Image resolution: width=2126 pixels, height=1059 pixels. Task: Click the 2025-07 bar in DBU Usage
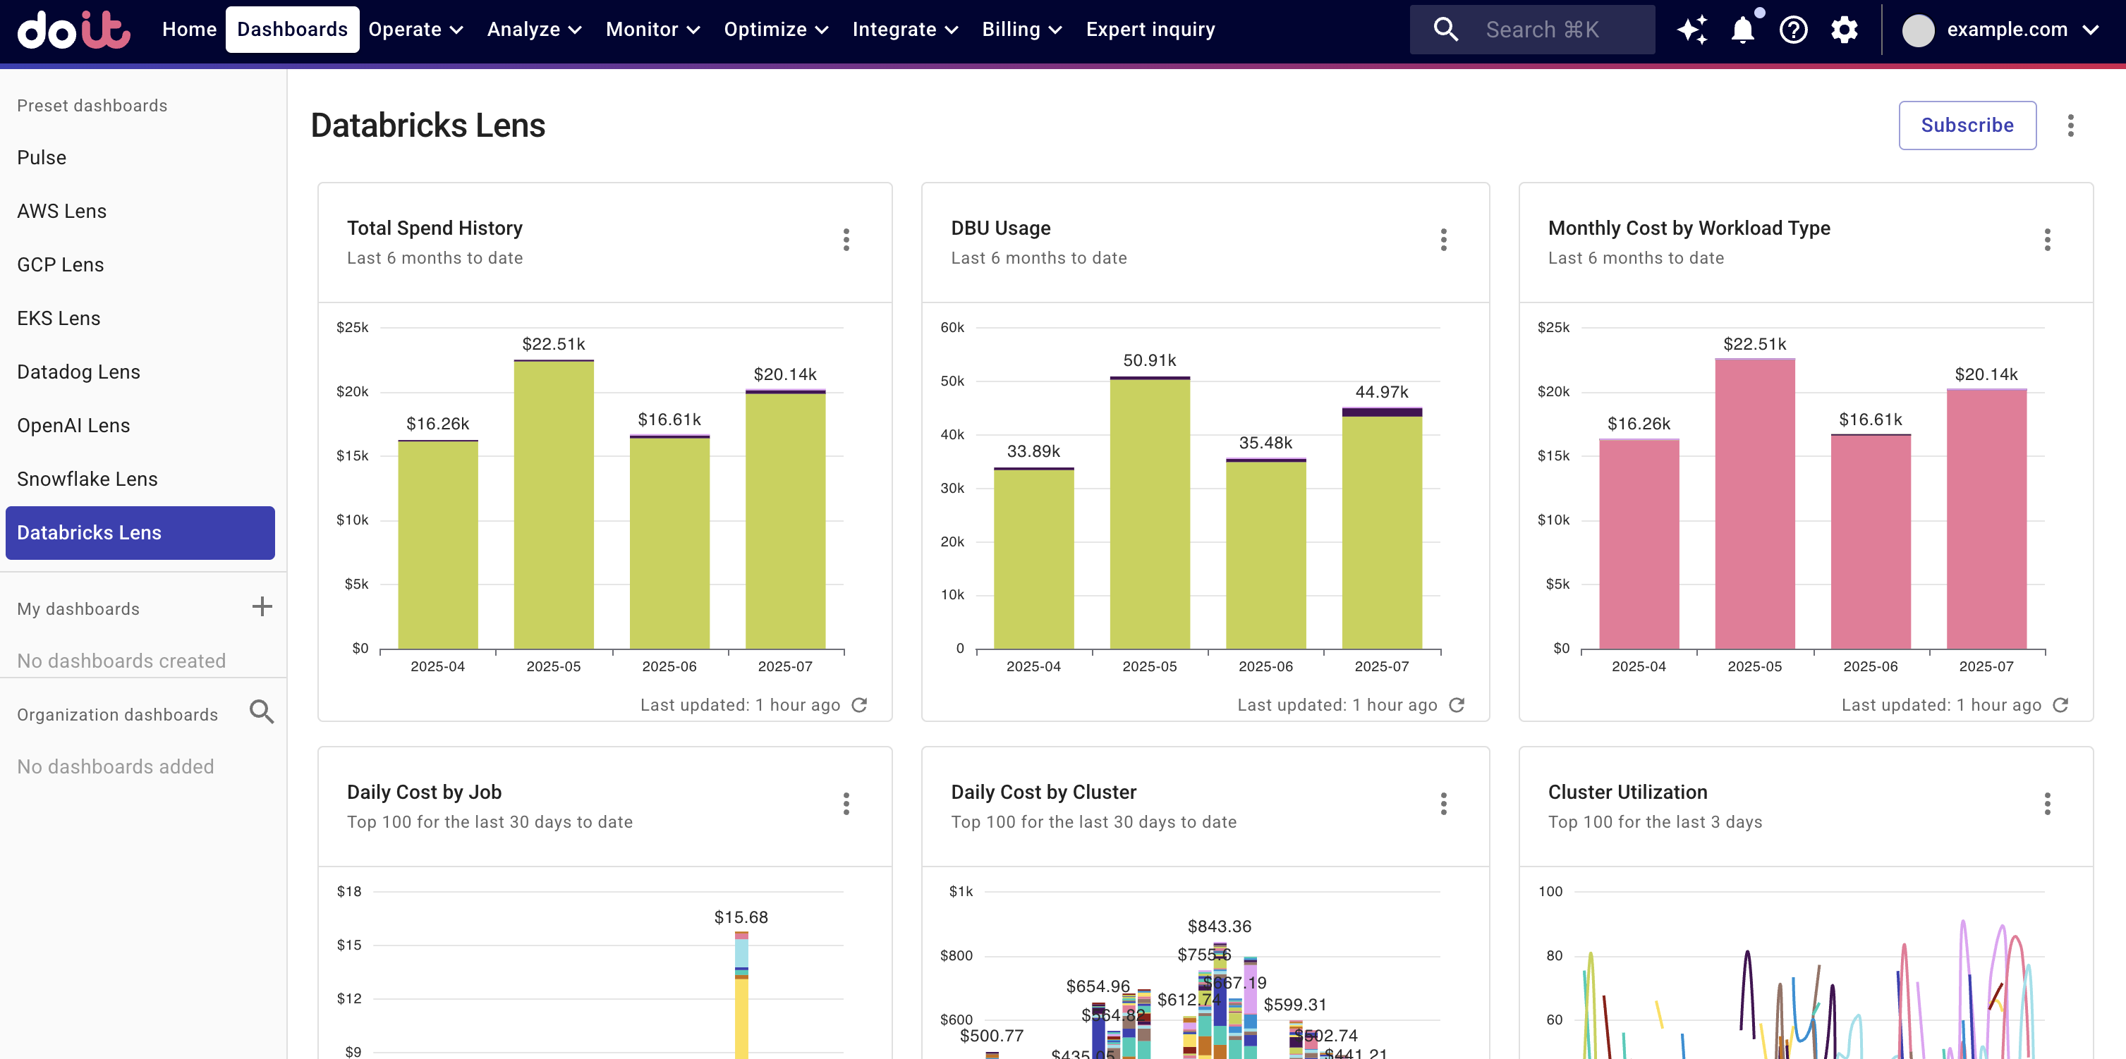(x=1382, y=528)
